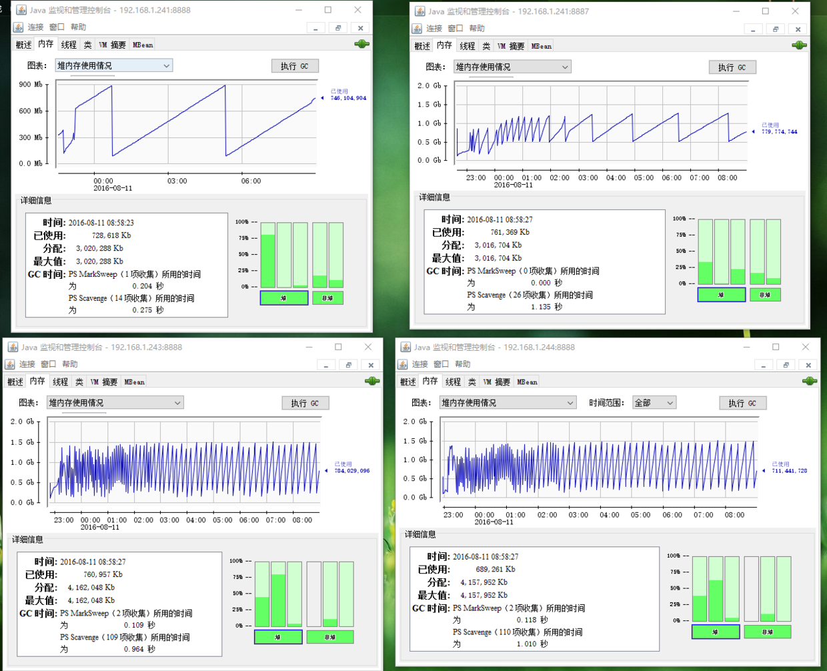Image resolution: width=827 pixels, height=671 pixels.
Task: Click title bar Java icon of 192.168.1.244:8888 window
Action: tap(404, 348)
